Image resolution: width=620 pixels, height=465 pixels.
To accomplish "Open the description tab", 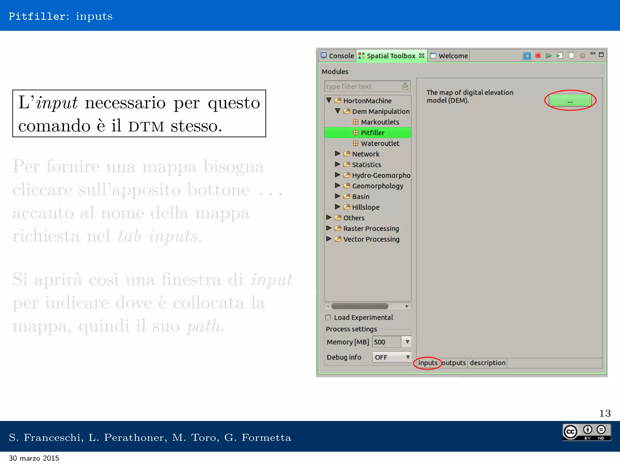I will pyautogui.click(x=487, y=363).
